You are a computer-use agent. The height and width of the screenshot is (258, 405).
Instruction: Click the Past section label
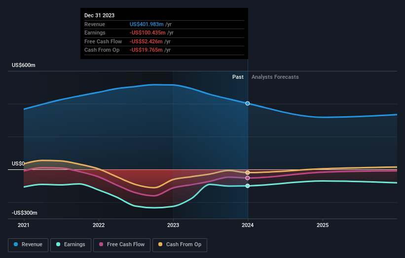(238, 77)
